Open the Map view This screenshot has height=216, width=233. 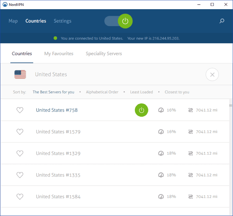click(13, 21)
